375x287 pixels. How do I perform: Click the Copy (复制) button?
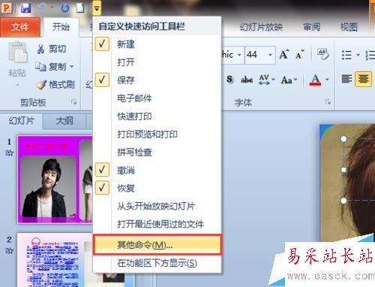tap(51, 67)
